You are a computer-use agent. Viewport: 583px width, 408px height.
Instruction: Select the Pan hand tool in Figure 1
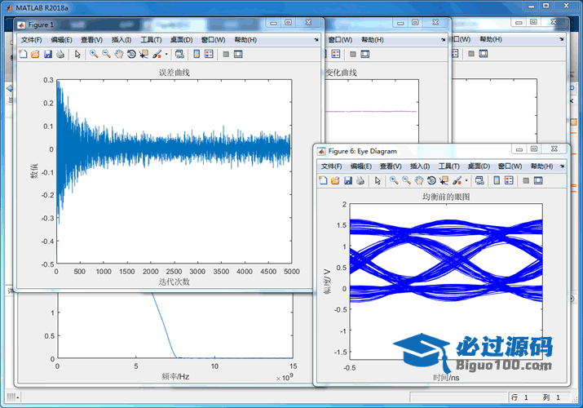118,55
